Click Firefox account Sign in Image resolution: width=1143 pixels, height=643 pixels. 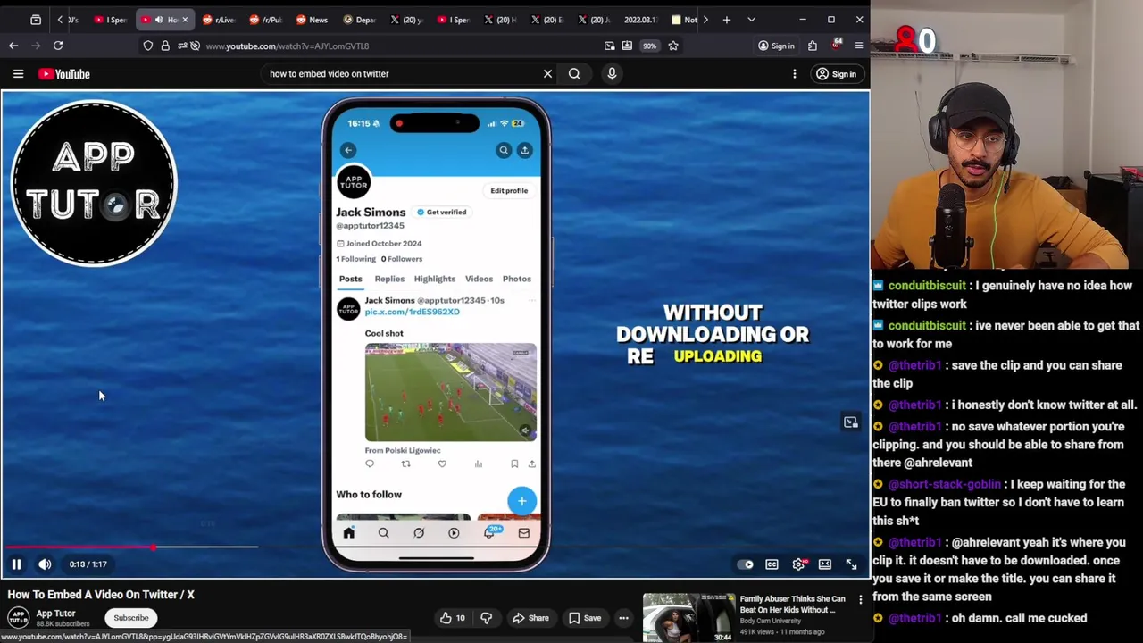pyautogui.click(x=775, y=46)
